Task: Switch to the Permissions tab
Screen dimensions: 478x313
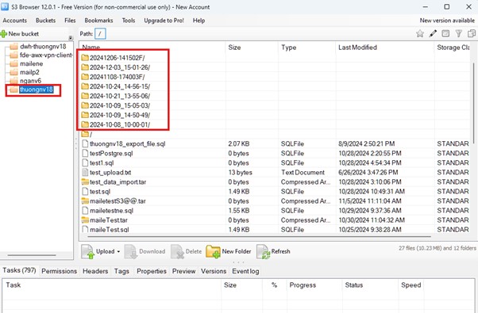Action: (59, 271)
